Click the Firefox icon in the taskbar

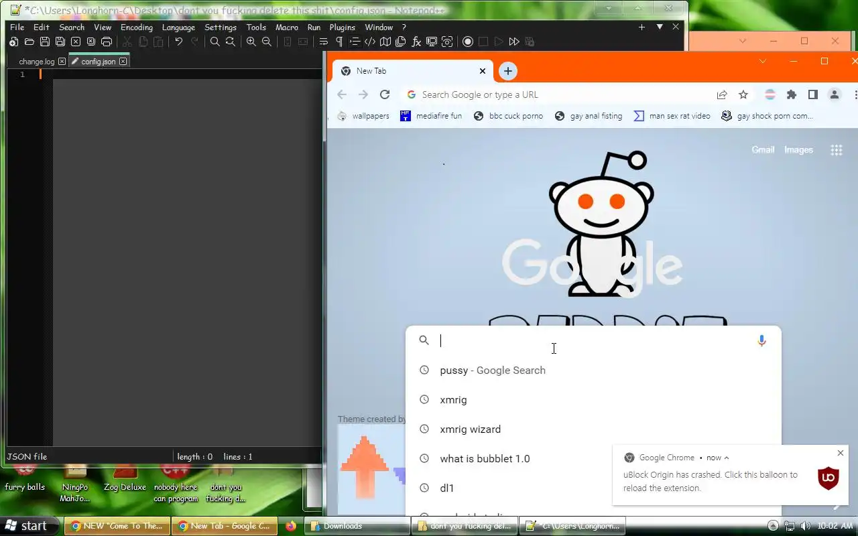pyautogui.click(x=290, y=526)
